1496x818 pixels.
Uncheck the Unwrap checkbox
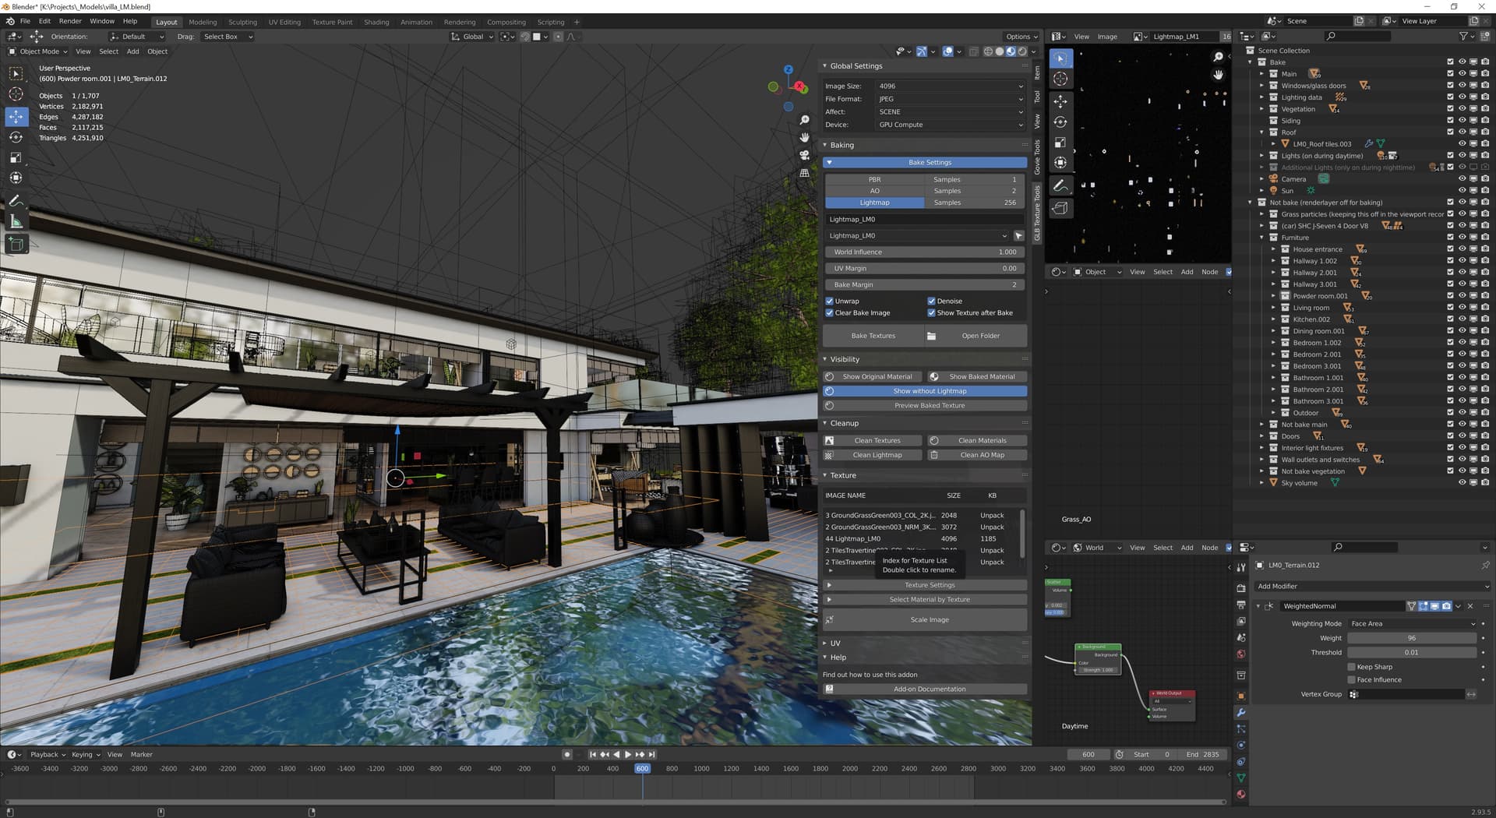point(829,301)
